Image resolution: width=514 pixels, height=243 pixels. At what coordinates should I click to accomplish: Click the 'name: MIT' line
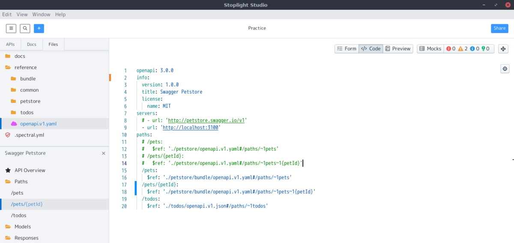pos(159,106)
